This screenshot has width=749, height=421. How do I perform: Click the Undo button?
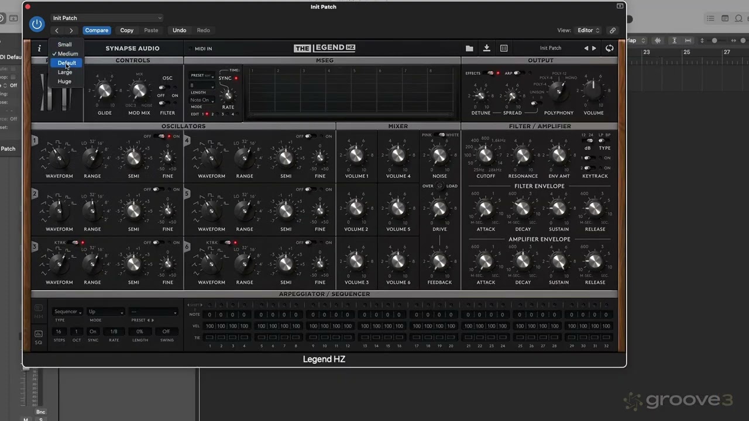tap(180, 30)
